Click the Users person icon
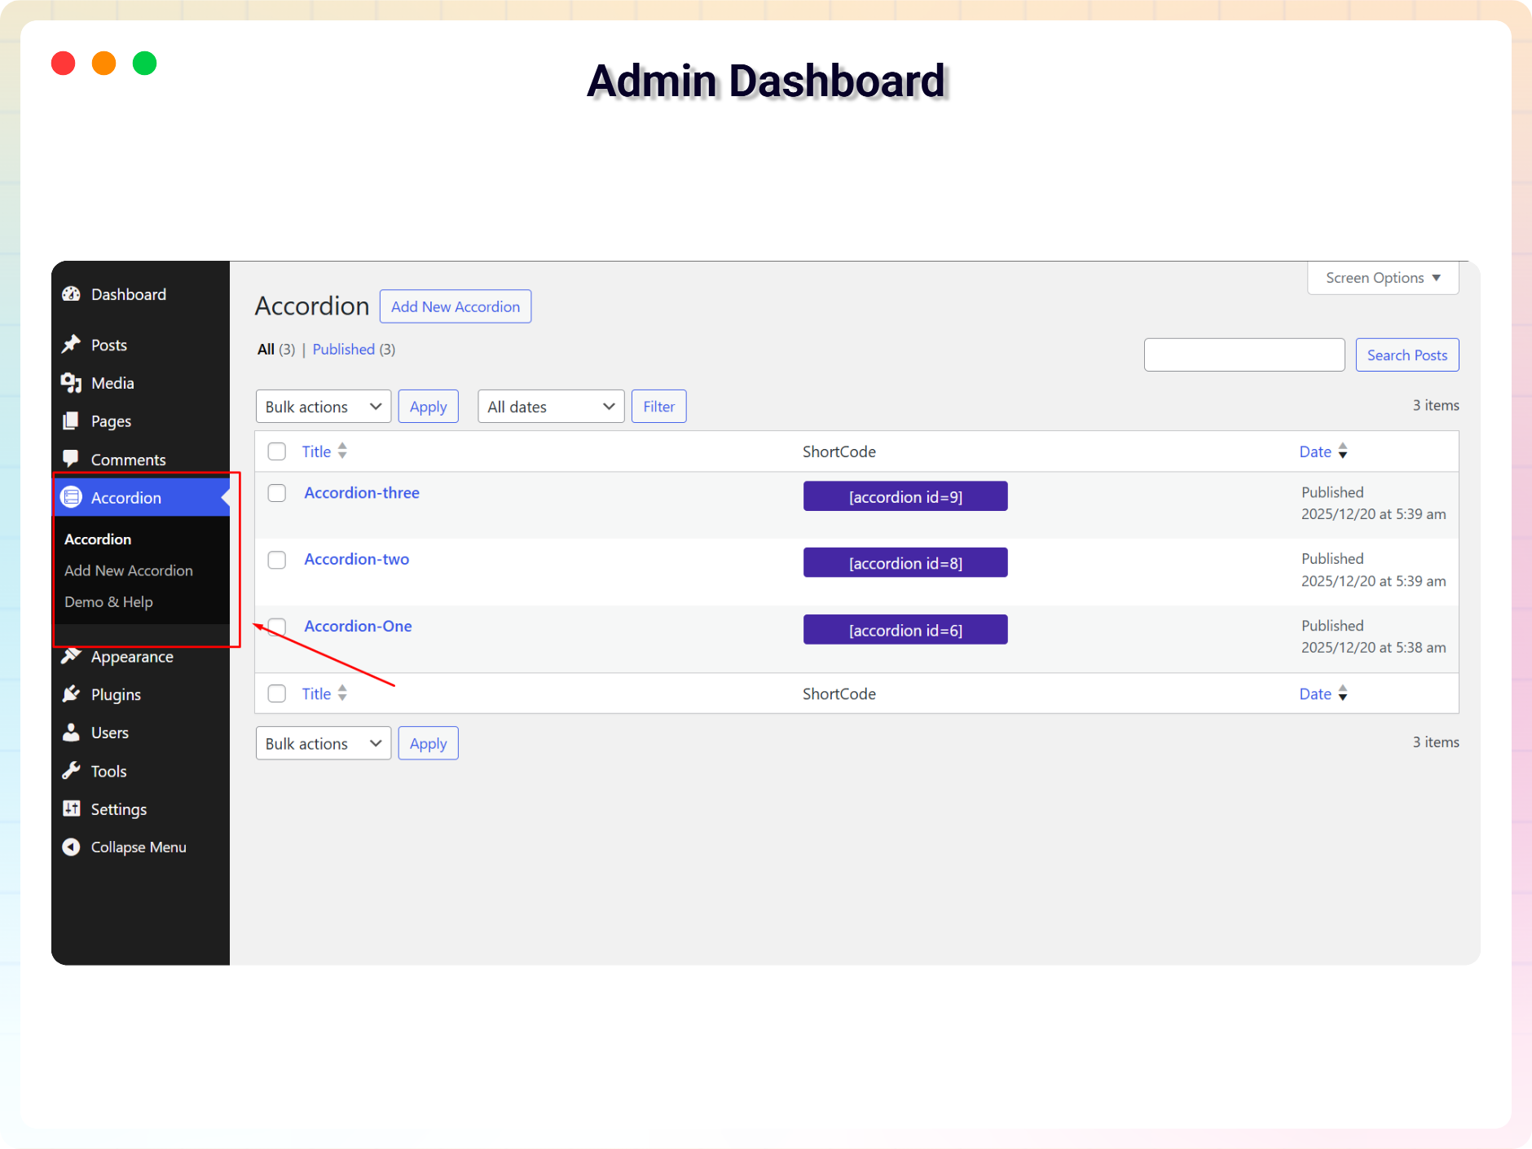The width and height of the screenshot is (1532, 1149). [x=72, y=733]
